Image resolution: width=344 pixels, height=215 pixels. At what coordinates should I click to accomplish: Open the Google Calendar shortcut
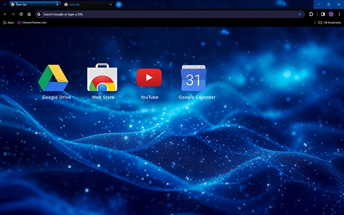pyautogui.click(x=197, y=82)
